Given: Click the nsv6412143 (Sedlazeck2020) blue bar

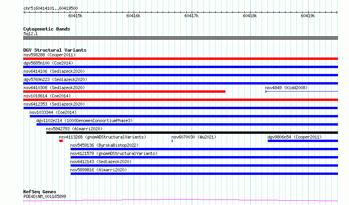Looking at the screenshot, I should pyautogui.click(x=204, y=165).
